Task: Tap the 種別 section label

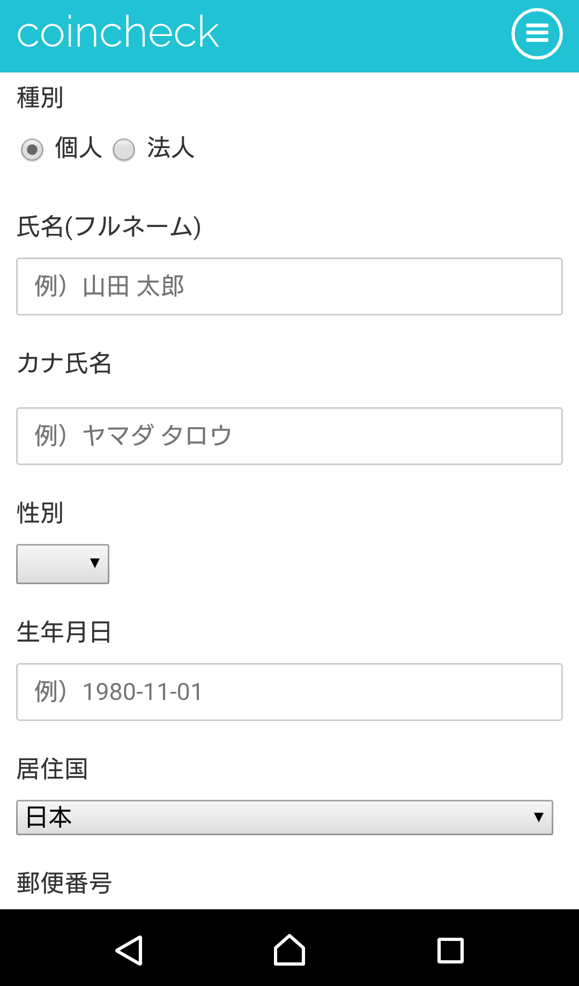Action: click(x=40, y=98)
